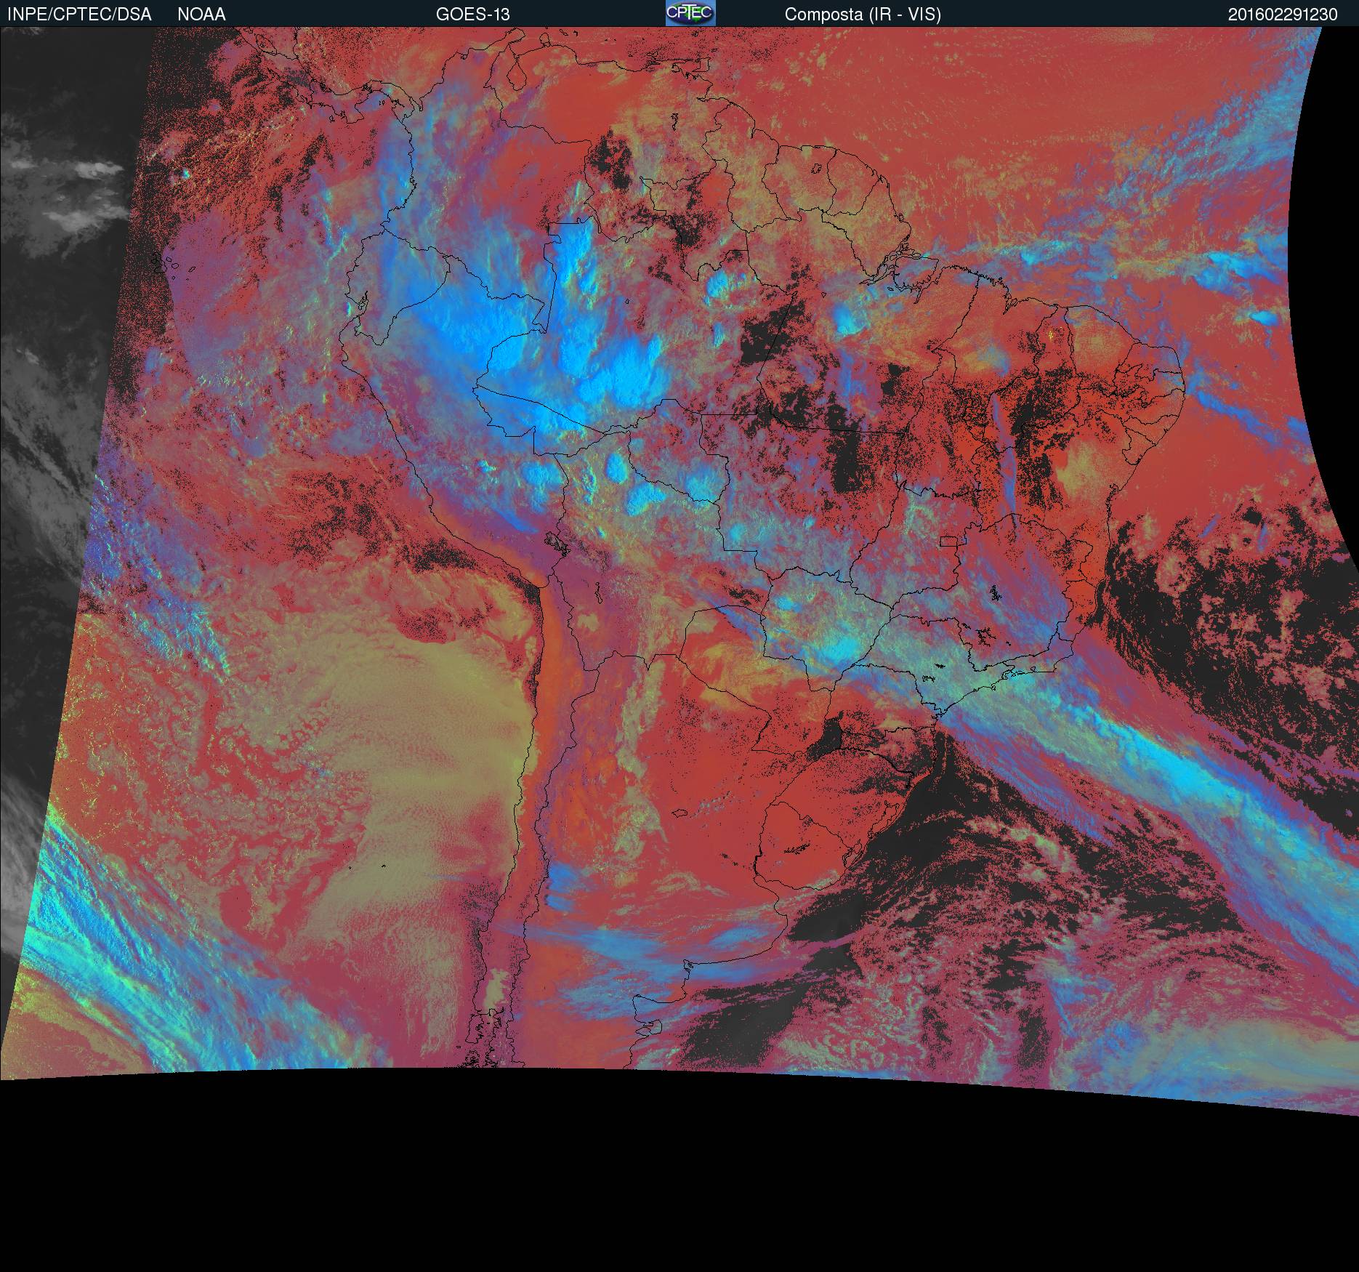Click the NOAA label in header
Image resolution: width=1359 pixels, height=1272 pixels.
pos(201,15)
